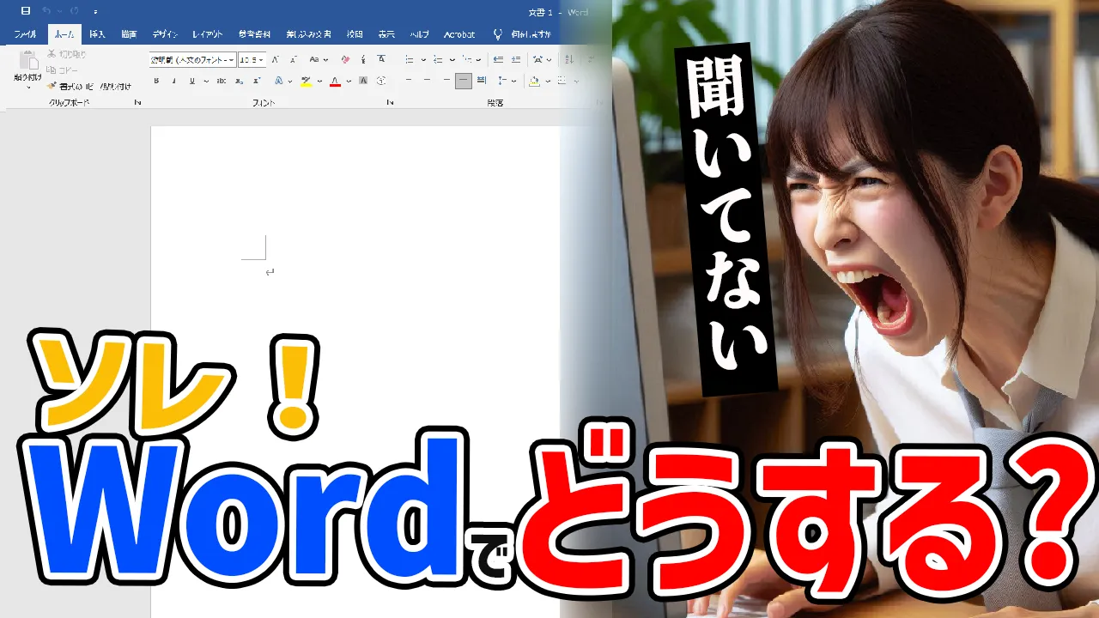Click the ファイル (File) button
The height and width of the screenshot is (618, 1099).
25,34
